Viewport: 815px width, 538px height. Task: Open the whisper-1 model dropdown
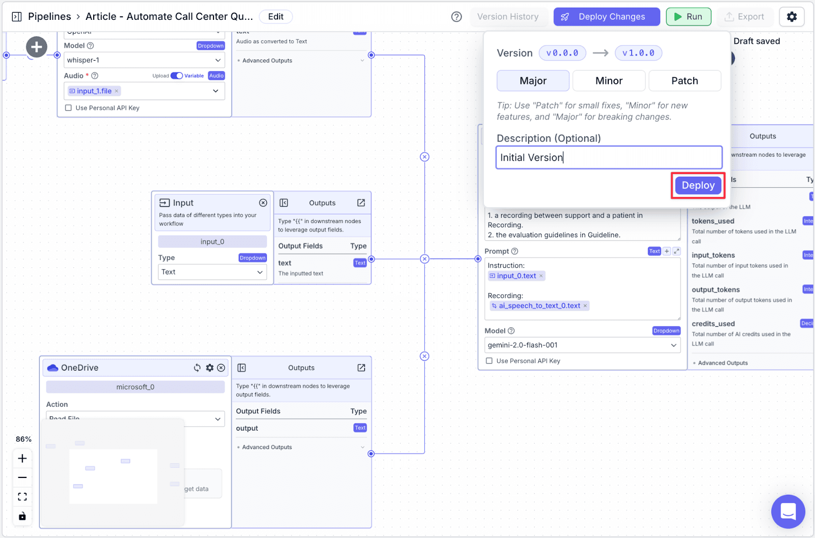pyautogui.click(x=144, y=60)
